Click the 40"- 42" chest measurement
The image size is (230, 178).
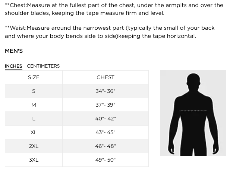pos(105,119)
